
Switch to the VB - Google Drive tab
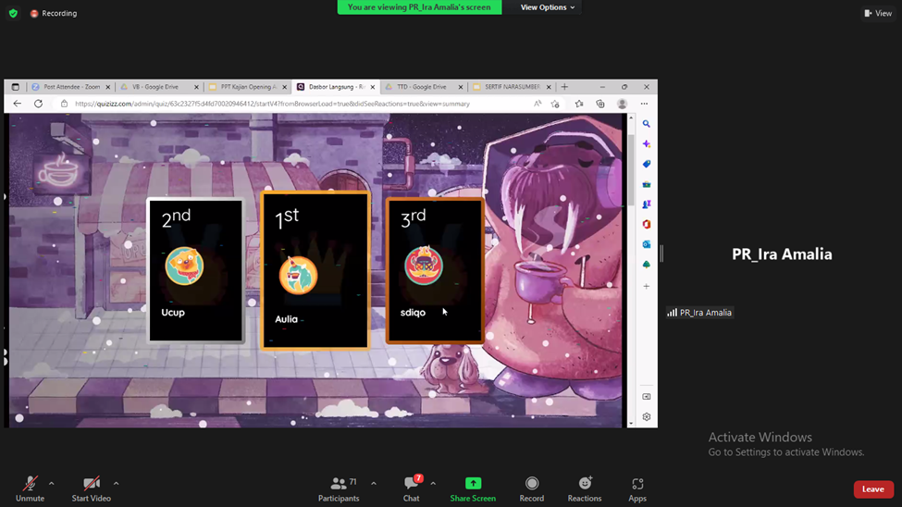coord(154,87)
